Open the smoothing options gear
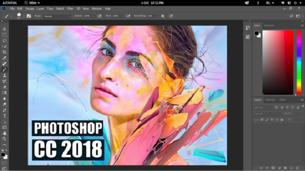Image resolution: width=305 pixels, height=171 pixels. point(163,16)
